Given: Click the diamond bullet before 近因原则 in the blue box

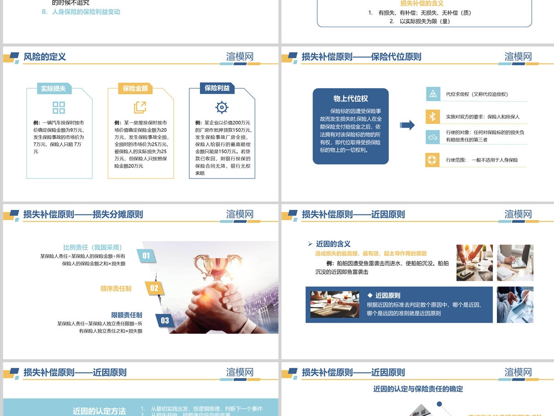Looking at the screenshot, I should click(370, 295).
